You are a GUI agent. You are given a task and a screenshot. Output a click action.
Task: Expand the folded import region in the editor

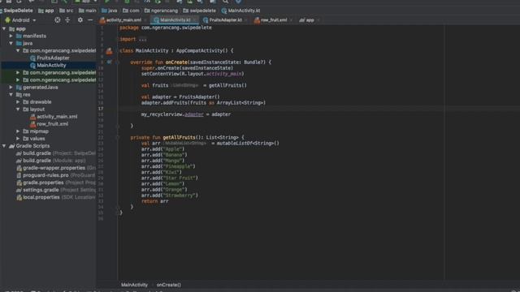coord(143,40)
